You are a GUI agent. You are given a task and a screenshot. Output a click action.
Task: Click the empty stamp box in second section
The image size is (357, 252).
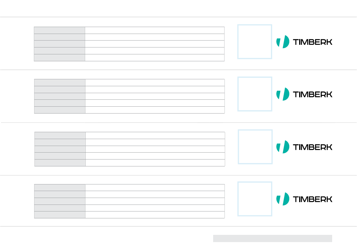(255, 94)
